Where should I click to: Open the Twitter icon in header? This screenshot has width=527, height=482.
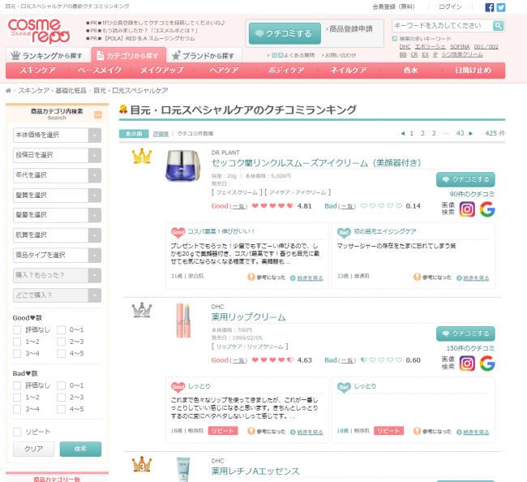[501, 7]
